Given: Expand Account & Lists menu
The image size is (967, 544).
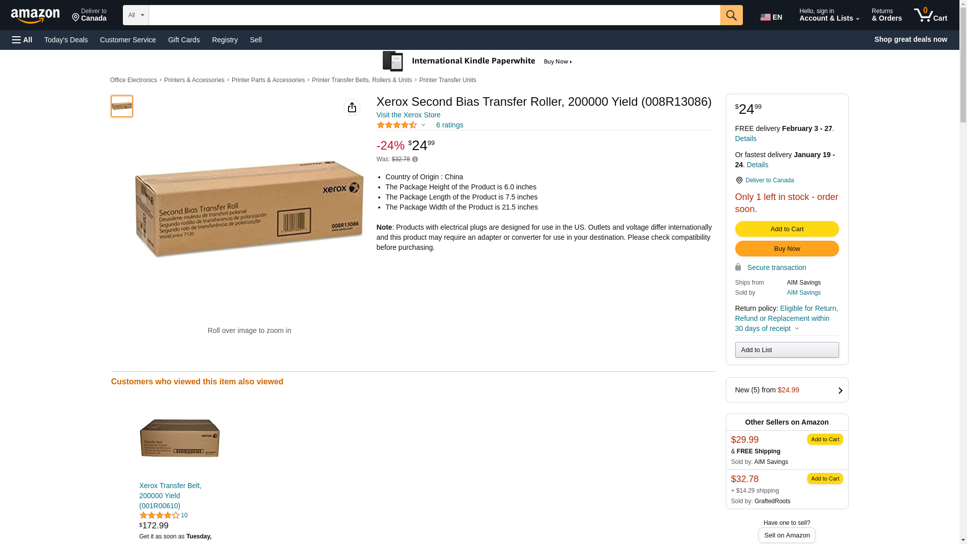Looking at the screenshot, I should pos(829,15).
